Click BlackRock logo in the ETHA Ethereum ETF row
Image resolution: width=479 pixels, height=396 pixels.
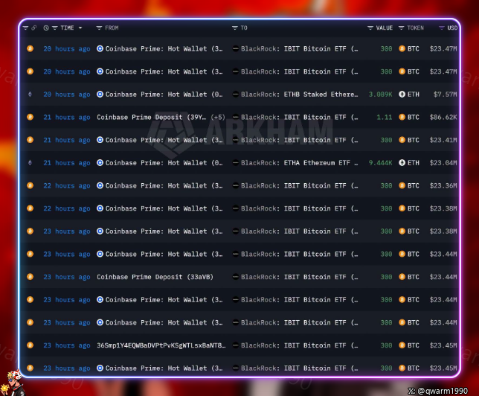click(236, 163)
